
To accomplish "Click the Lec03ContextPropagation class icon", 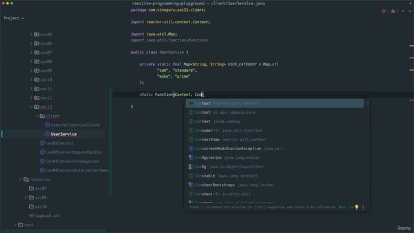I will tap(42, 161).
